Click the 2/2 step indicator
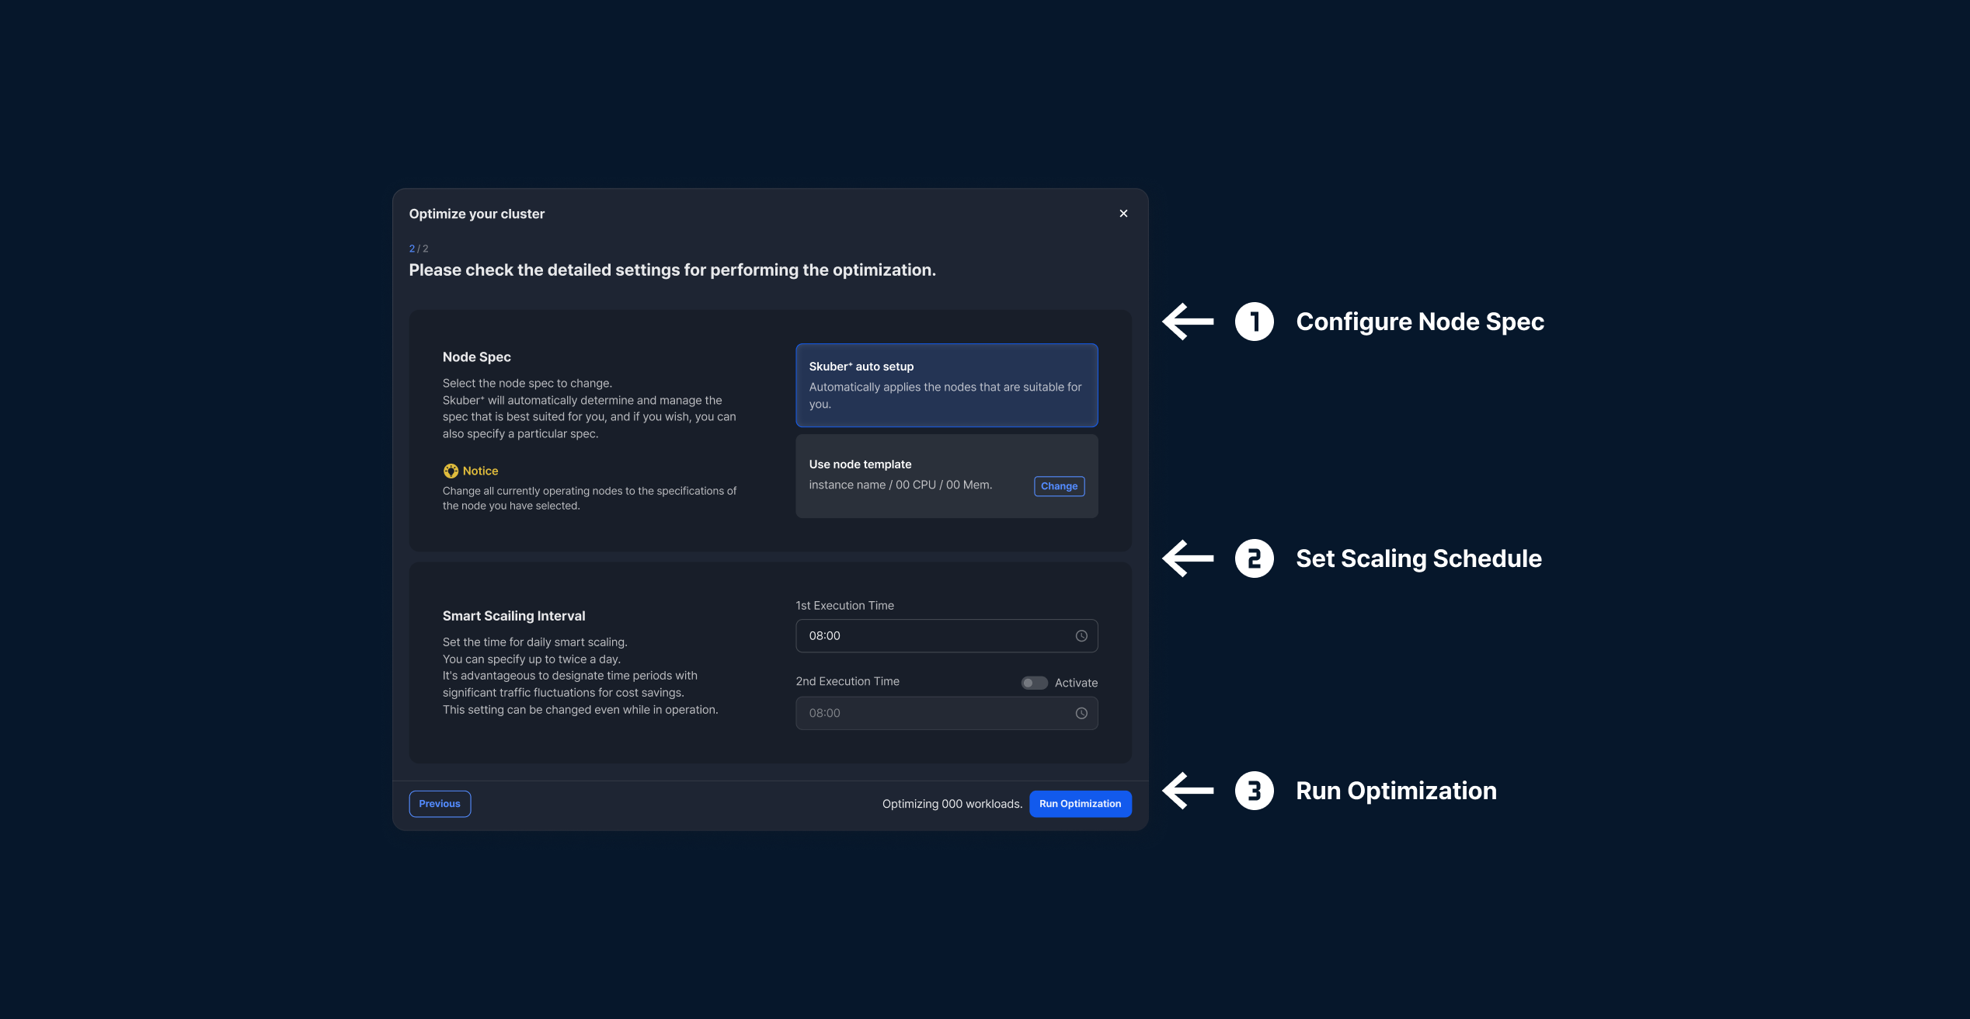This screenshot has width=1970, height=1019. coord(419,249)
